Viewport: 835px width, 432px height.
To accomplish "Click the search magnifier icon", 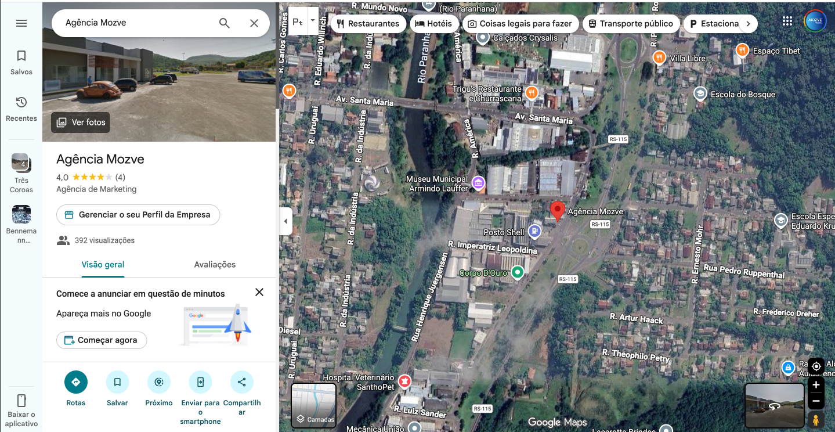I will 225,23.
